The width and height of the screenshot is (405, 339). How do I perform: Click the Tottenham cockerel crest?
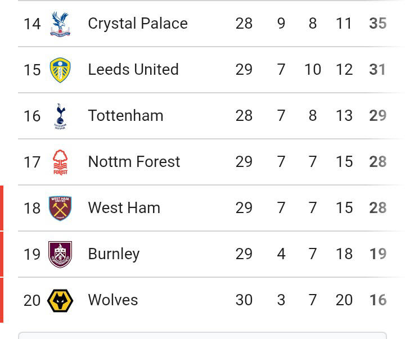[x=60, y=116]
